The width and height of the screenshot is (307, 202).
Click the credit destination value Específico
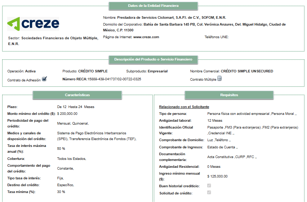[66, 185]
